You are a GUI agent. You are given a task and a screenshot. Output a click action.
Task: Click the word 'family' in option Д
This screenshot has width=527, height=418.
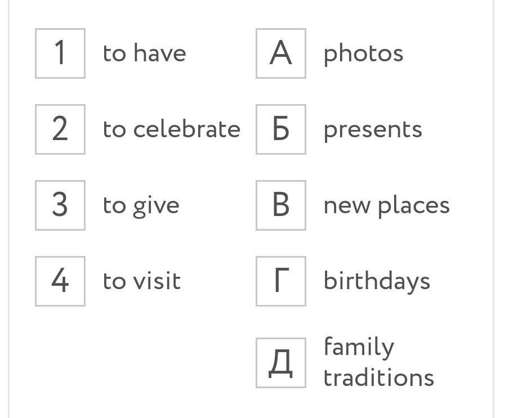pos(359,348)
